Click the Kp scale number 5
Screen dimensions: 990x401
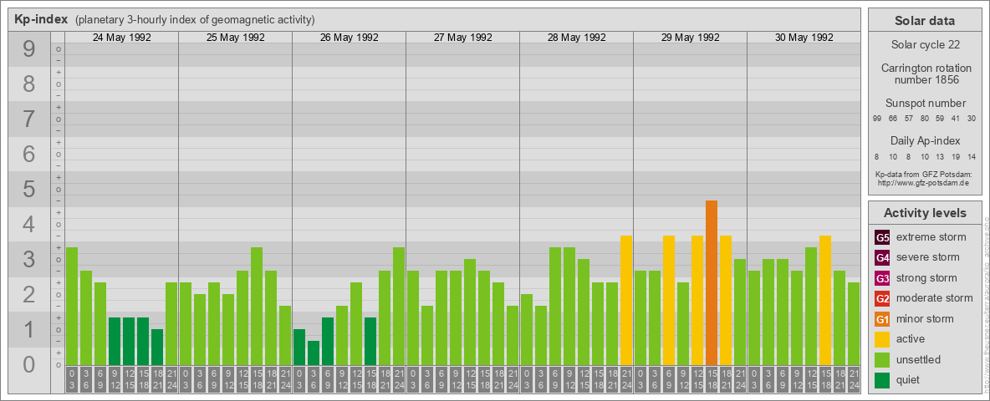point(28,189)
